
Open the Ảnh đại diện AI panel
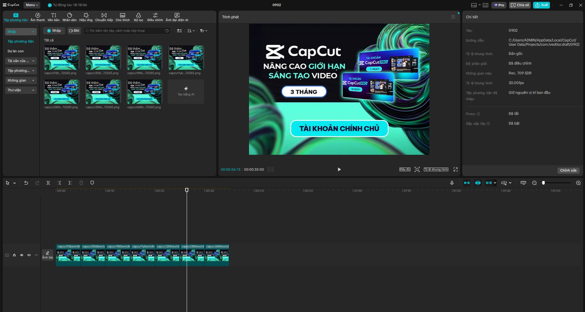tap(177, 17)
